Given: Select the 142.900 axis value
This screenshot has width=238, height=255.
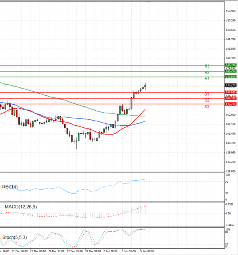Looking at the screenshot, I should 230,115.
